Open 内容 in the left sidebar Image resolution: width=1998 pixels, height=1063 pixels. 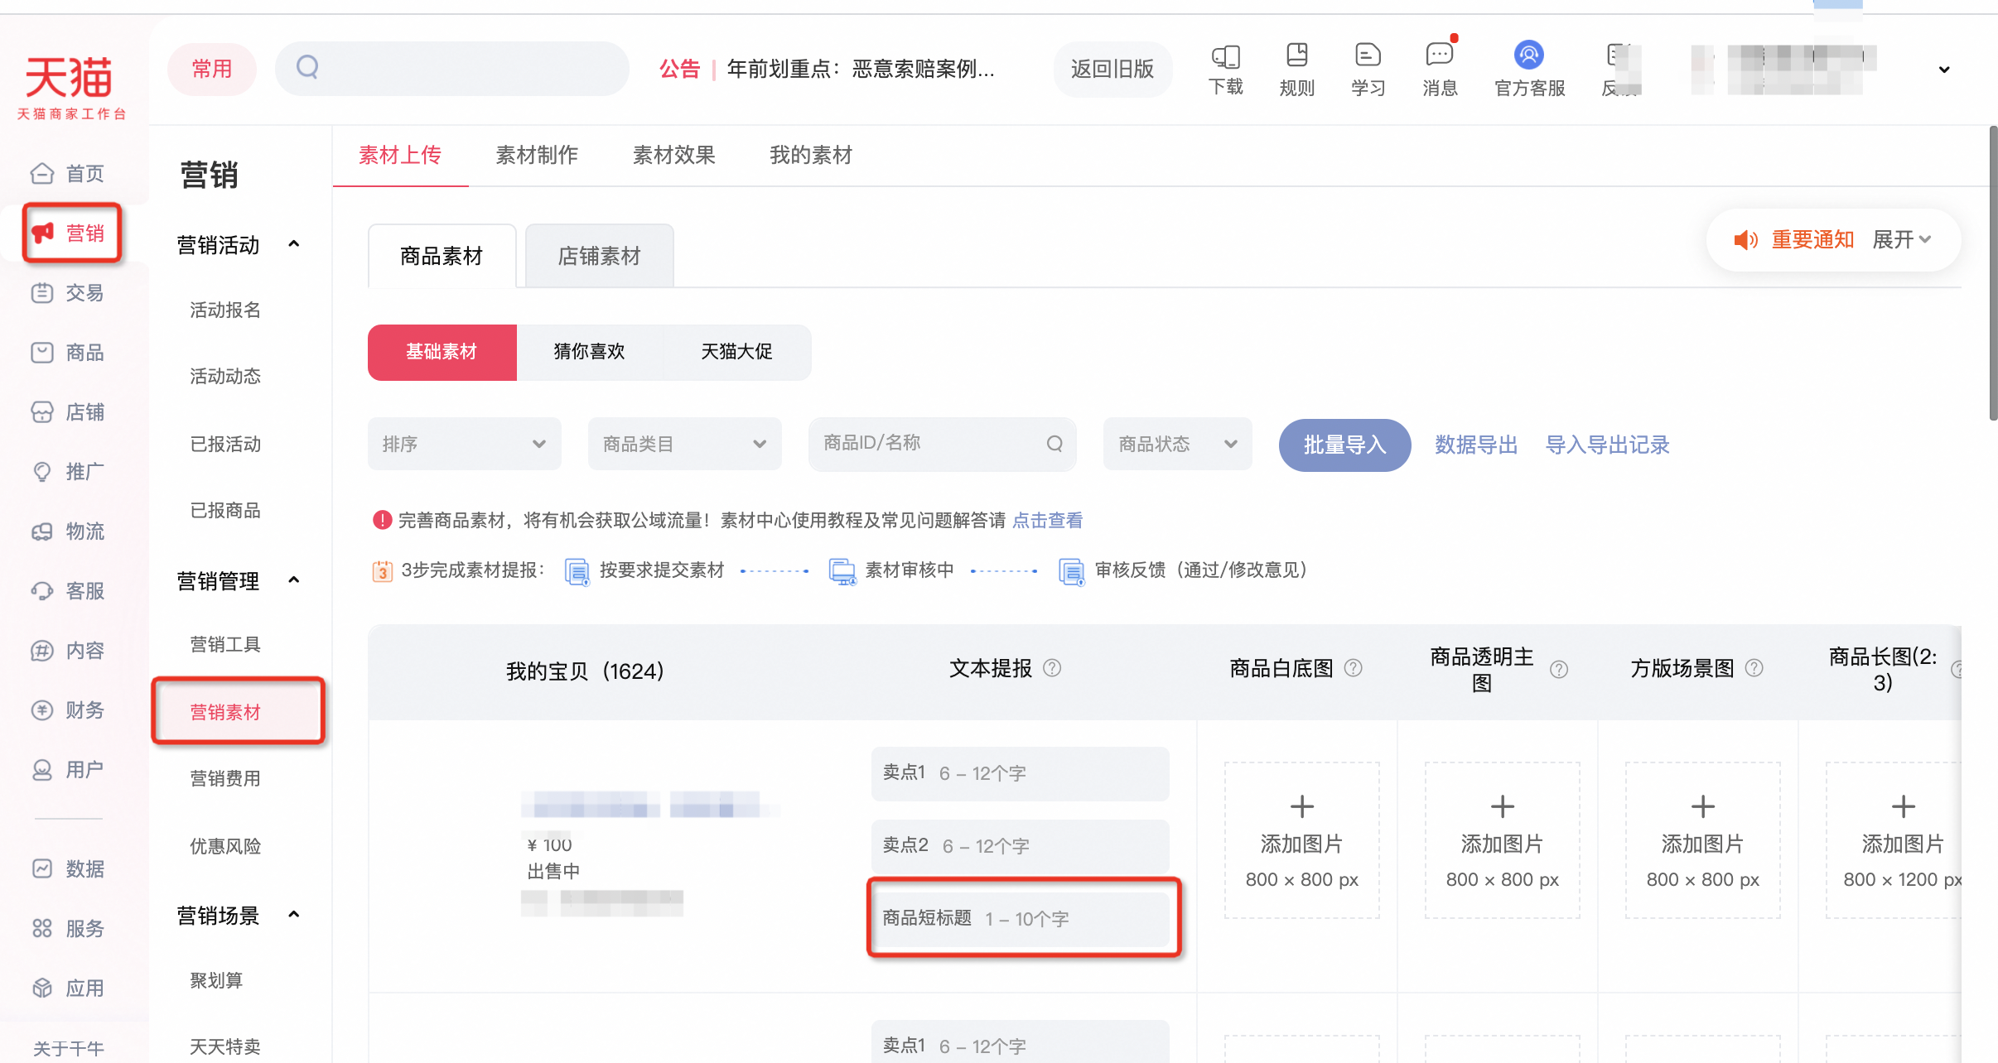pos(68,651)
